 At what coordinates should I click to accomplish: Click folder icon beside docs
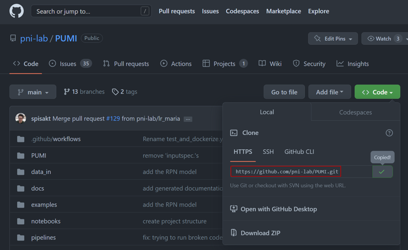[21, 188]
